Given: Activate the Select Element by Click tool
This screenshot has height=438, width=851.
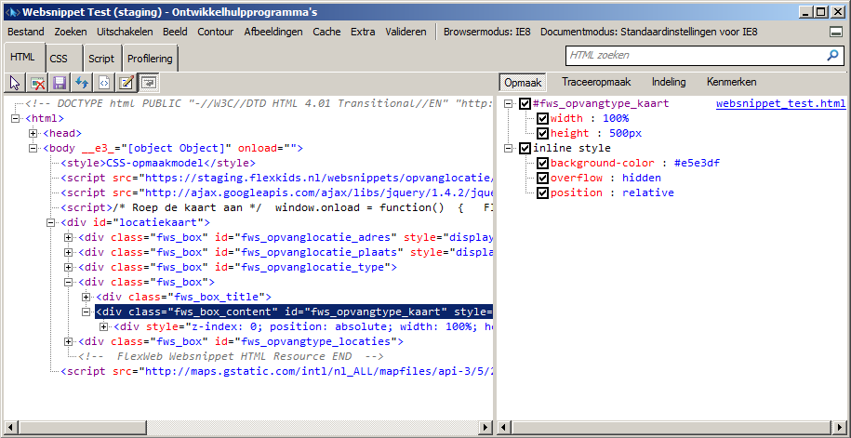Looking at the screenshot, I should click(x=16, y=83).
